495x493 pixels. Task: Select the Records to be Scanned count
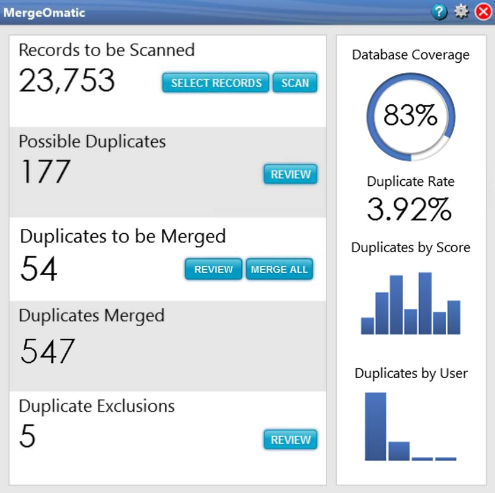(66, 82)
